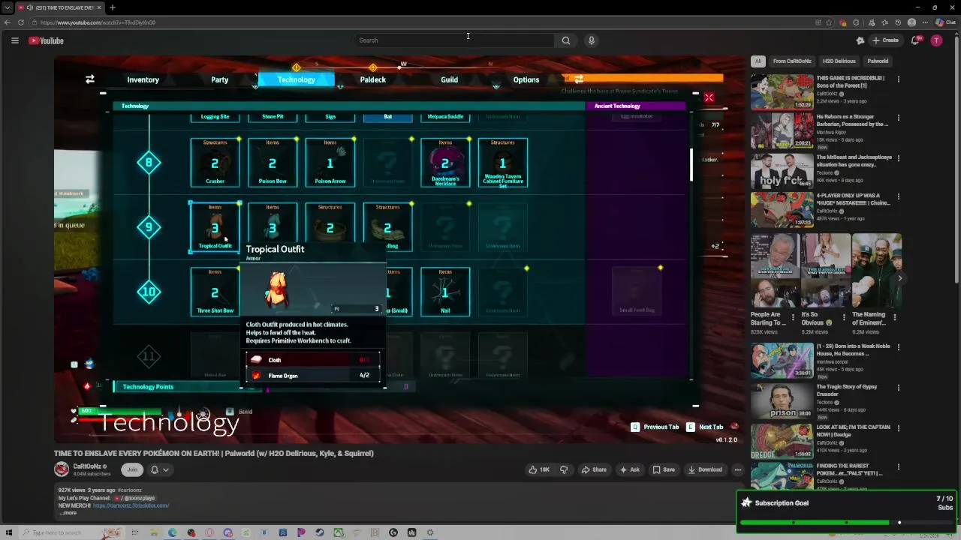Click the Join membership button
Viewport: 961px width, 540px height.
[132, 469]
